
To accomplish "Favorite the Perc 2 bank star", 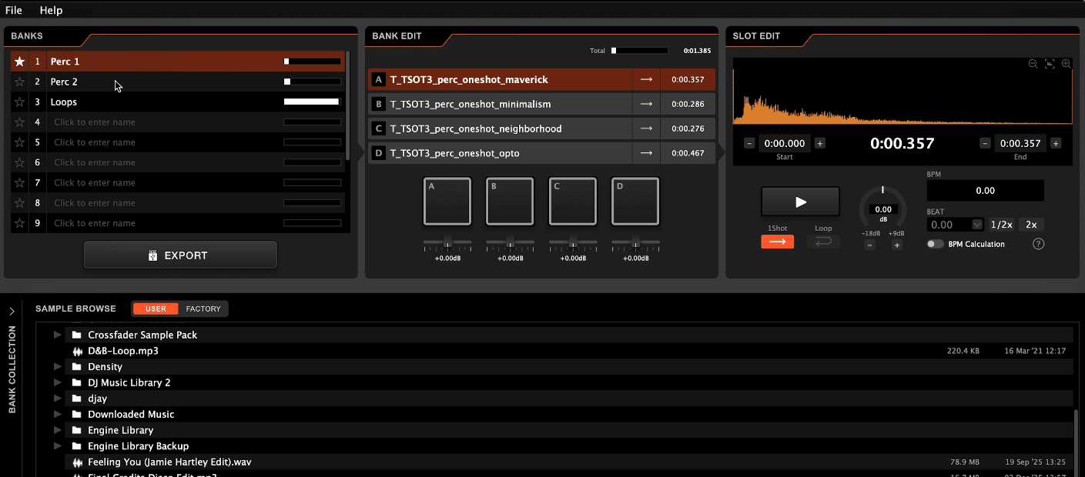I will 19,82.
